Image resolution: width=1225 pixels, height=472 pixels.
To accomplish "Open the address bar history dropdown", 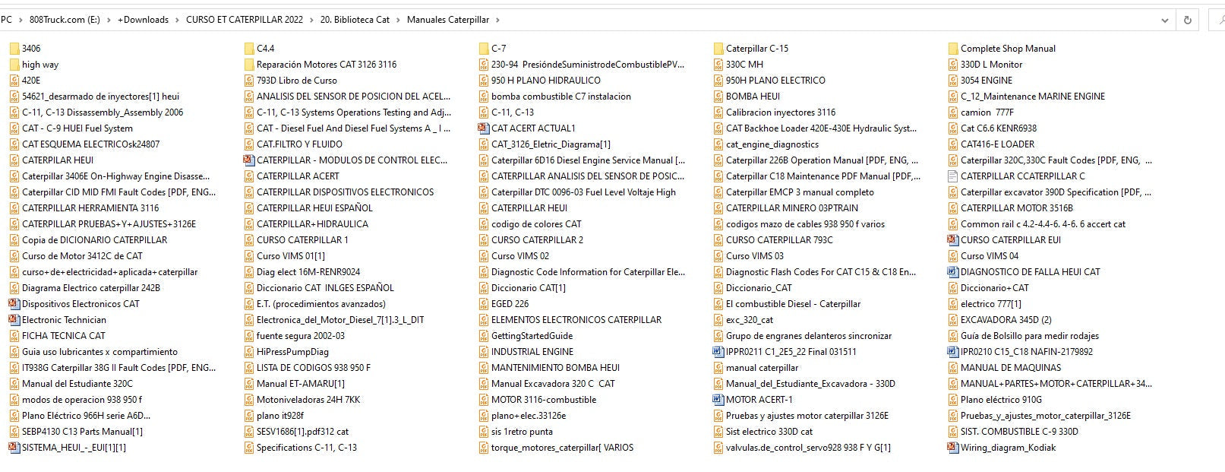I will click(x=1165, y=21).
